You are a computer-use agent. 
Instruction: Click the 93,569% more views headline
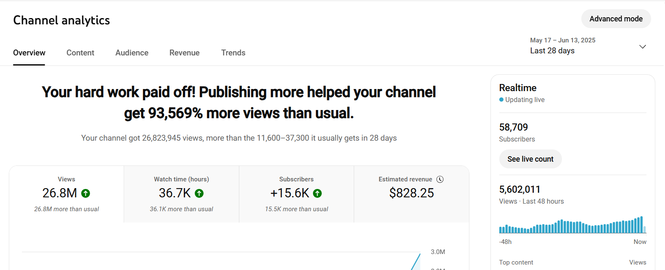(x=238, y=102)
